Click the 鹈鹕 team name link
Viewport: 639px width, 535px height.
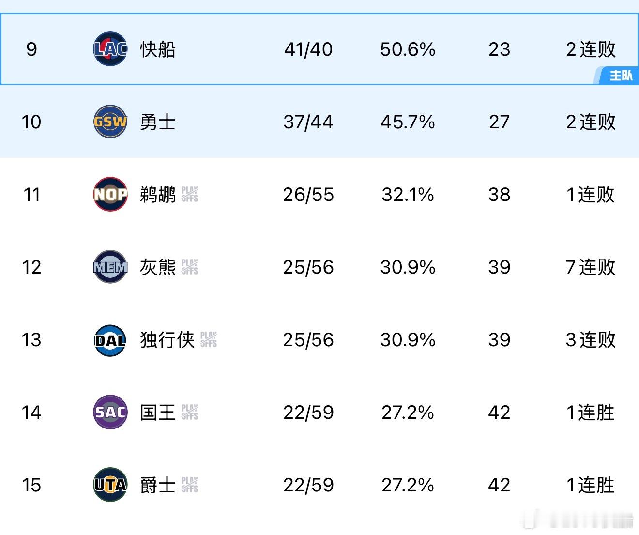[x=159, y=195]
